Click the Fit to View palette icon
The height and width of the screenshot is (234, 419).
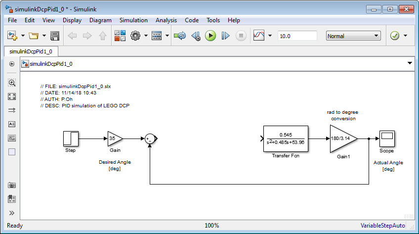coord(12,96)
